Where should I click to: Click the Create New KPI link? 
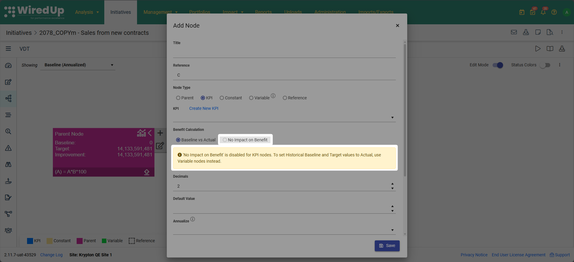[x=204, y=108]
